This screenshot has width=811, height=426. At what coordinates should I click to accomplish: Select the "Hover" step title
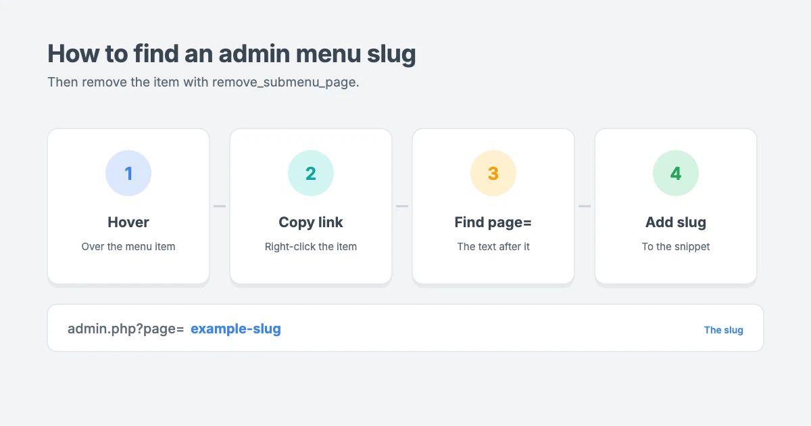(x=128, y=222)
